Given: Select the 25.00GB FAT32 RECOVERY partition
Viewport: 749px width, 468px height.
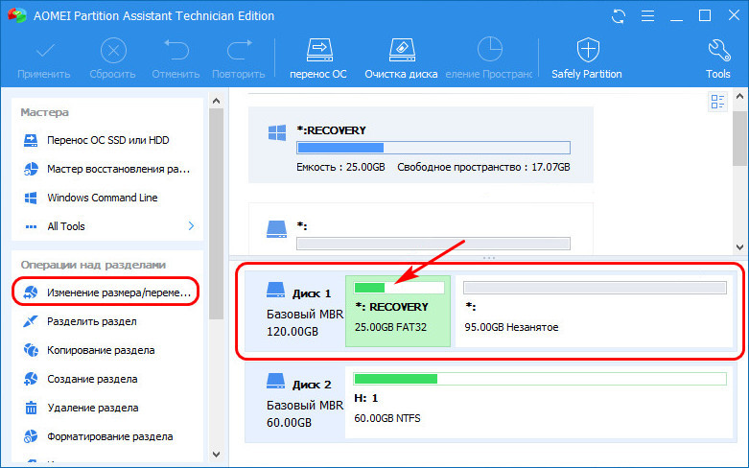Looking at the screenshot, I should [x=398, y=311].
